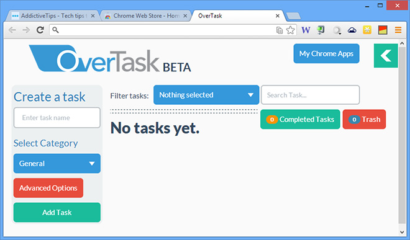Click the browser forward arrow
Viewport: 410px width, 240px height.
(26, 30)
